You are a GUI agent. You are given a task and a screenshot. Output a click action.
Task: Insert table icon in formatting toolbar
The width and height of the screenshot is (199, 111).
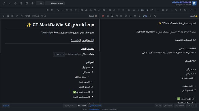(x=104, y=10)
